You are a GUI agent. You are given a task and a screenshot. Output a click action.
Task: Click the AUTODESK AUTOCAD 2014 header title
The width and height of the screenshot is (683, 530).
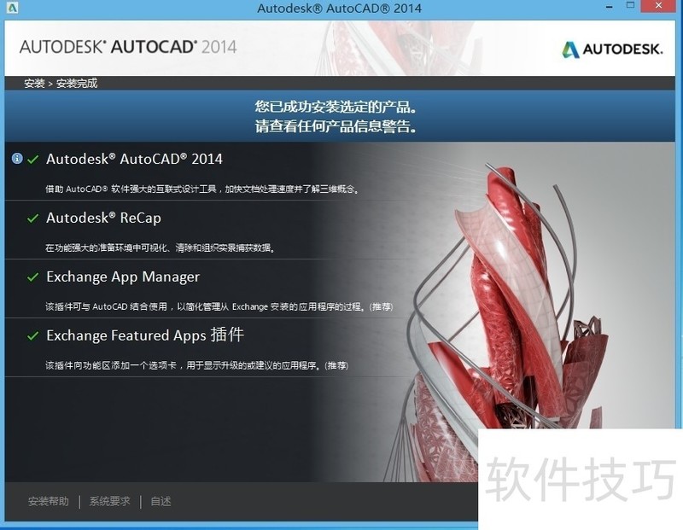pos(128,47)
